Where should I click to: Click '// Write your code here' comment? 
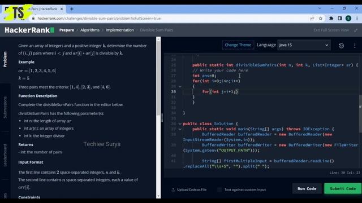(x=220, y=70)
